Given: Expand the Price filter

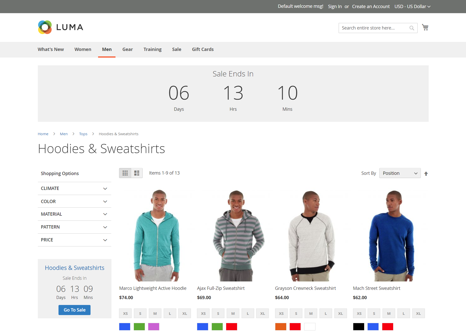Looking at the screenshot, I should [74, 240].
